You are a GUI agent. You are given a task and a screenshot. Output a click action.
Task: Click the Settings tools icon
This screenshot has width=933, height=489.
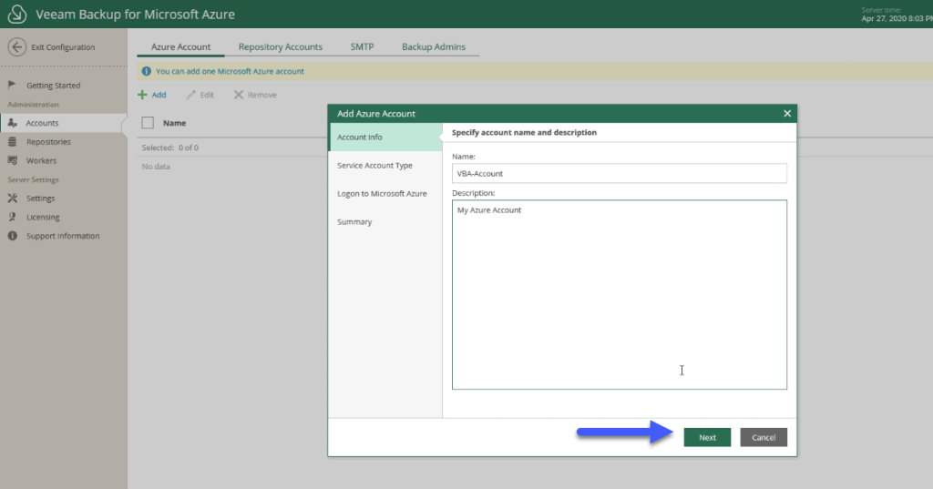pyautogui.click(x=13, y=199)
